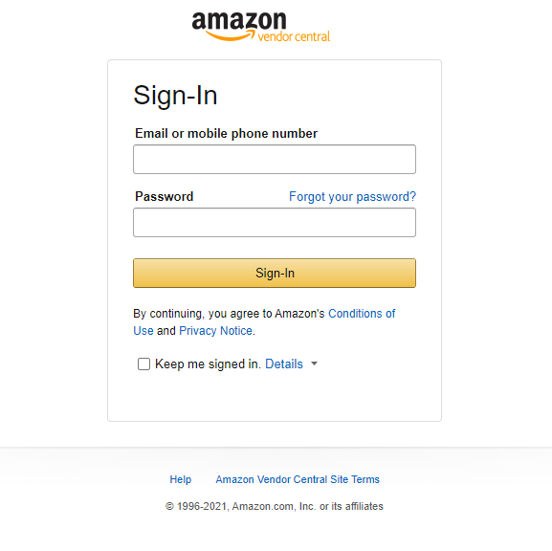
Task: Click the orange vendor central logo text
Action: [x=294, y=36]
